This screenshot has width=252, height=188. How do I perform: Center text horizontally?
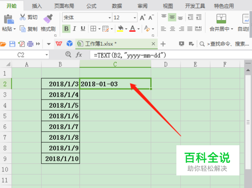click(x=172, y=29)
